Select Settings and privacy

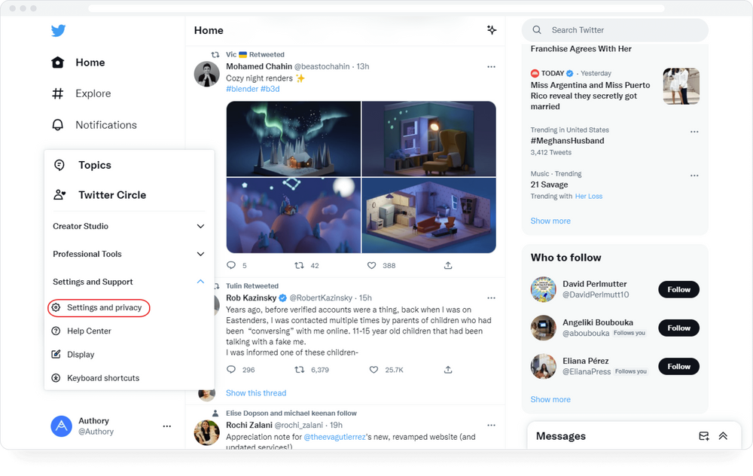tap(98, 307)
